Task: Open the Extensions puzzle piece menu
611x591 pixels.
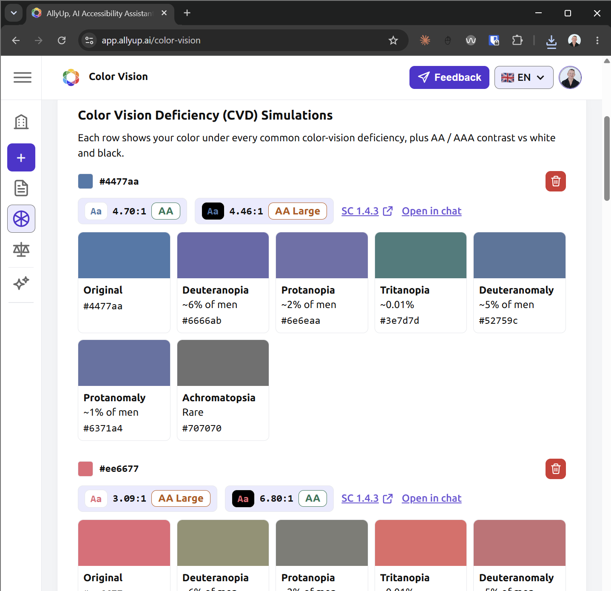Action: pos(517,40)
